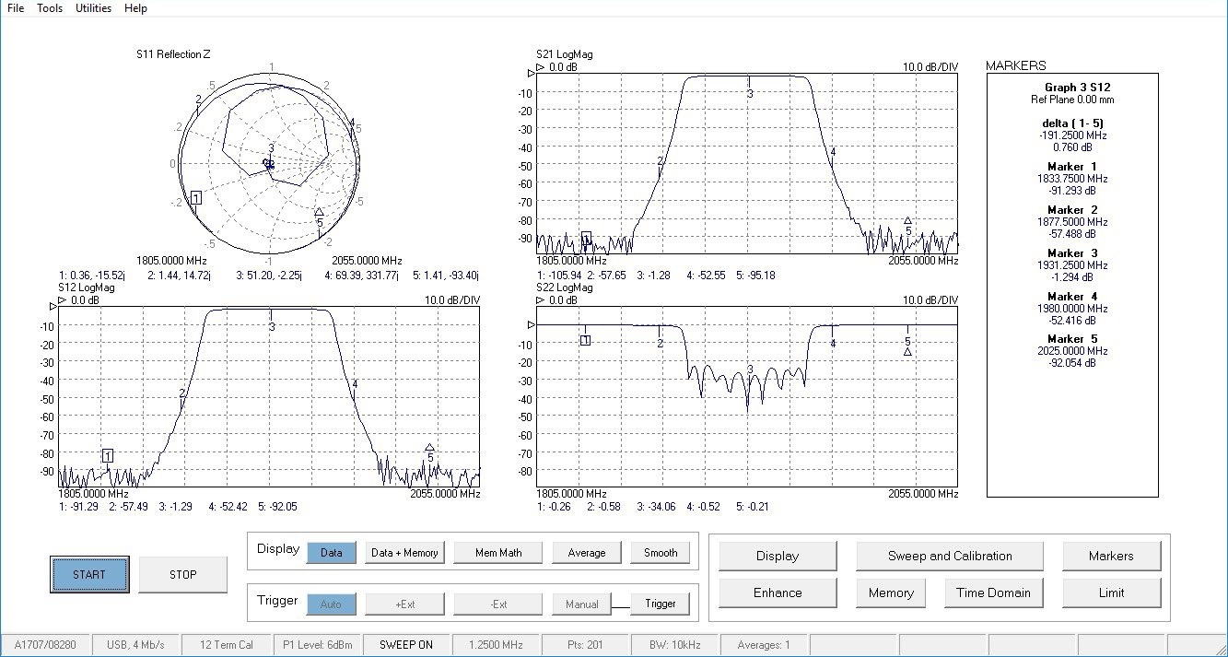Click the Marker 3 readout heading

[x=1072, y=253]
